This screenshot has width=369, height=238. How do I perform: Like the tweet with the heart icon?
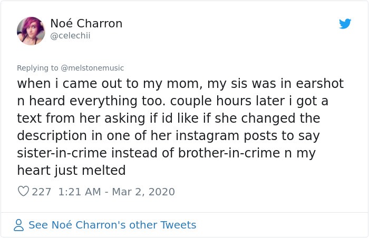point(24,191)
